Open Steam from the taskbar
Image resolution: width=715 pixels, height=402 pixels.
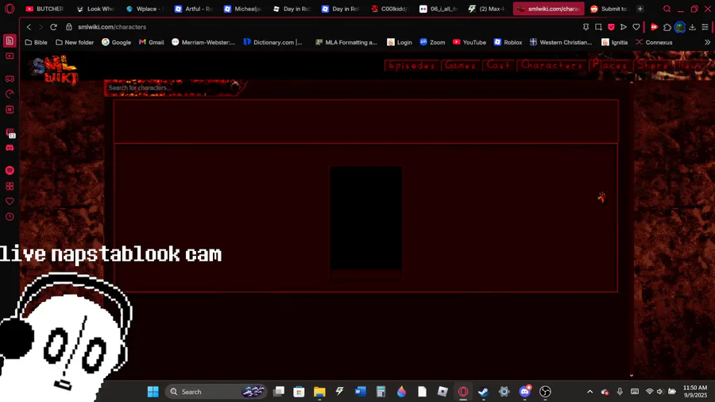click(x=483, y=392)
